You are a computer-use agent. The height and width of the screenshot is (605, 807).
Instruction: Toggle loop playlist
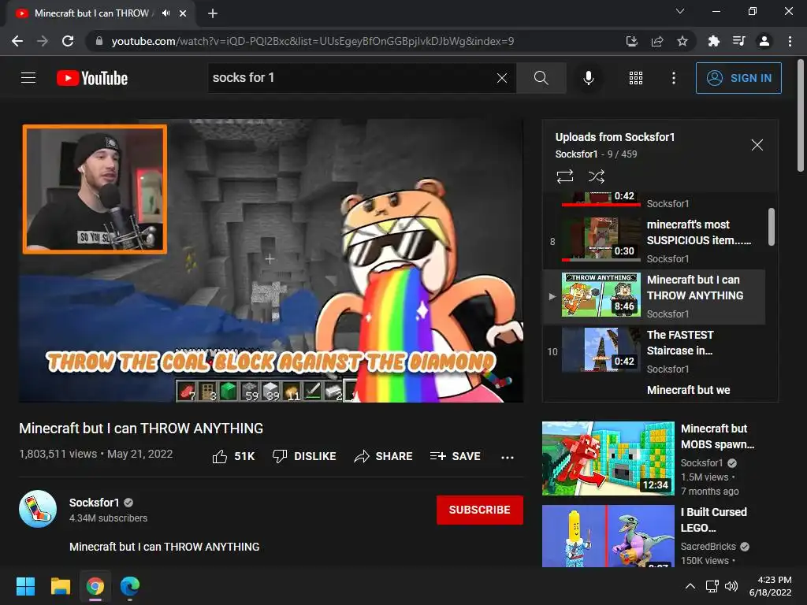(x=564, y=176)
